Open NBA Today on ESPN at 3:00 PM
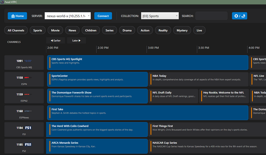 click(x=199, y=79)
